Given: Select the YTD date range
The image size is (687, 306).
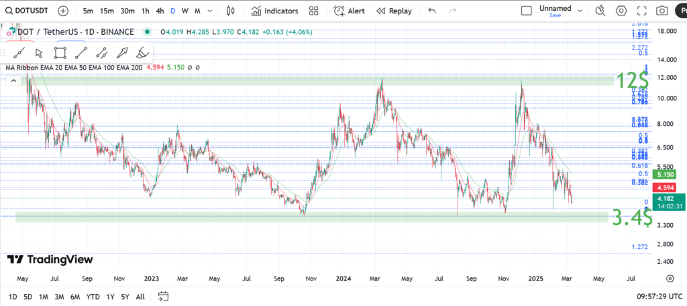Looking at the screenshot, I should [x=93, y=297].
